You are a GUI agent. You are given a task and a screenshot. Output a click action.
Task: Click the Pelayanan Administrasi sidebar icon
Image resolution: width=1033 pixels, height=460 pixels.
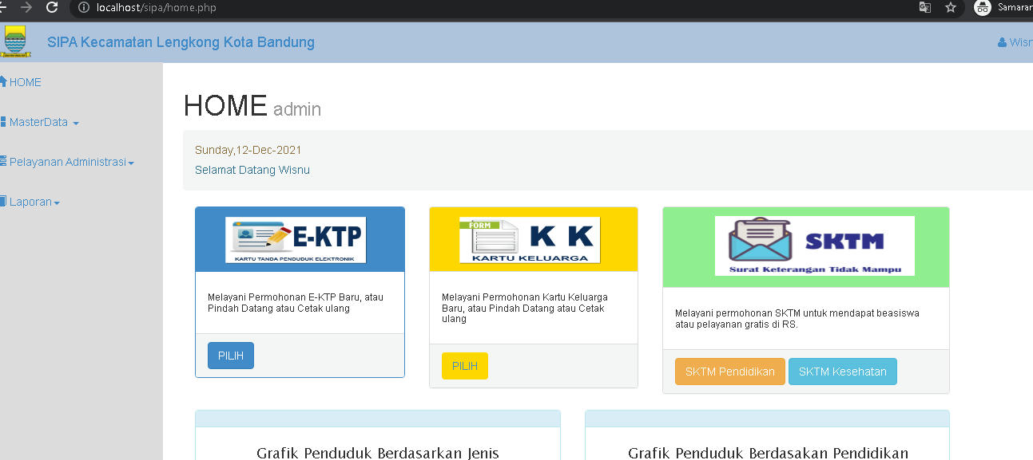click(4, 161)
